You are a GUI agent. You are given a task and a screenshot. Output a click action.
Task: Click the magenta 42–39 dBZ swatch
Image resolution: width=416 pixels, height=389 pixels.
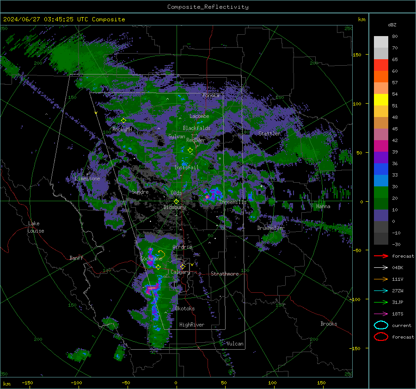tap(381, 146)
